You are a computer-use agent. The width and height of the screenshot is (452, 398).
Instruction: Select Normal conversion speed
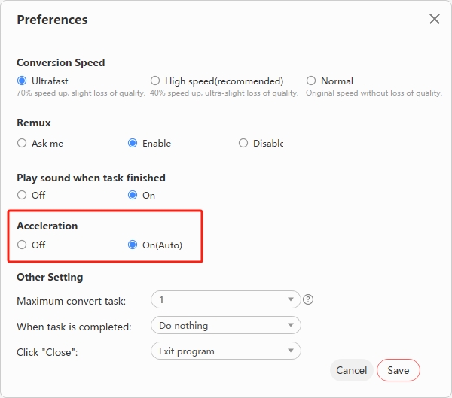(311, 81)
